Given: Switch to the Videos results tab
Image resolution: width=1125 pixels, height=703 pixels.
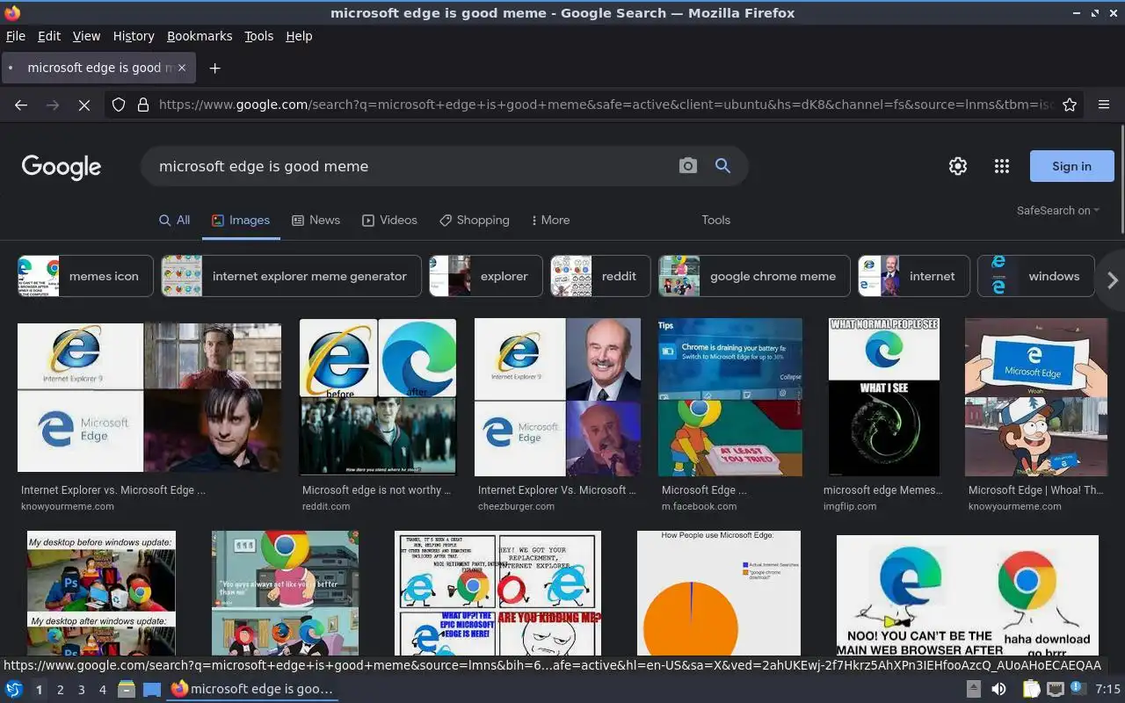Looking at the screenshot, I should pos(389,220).
